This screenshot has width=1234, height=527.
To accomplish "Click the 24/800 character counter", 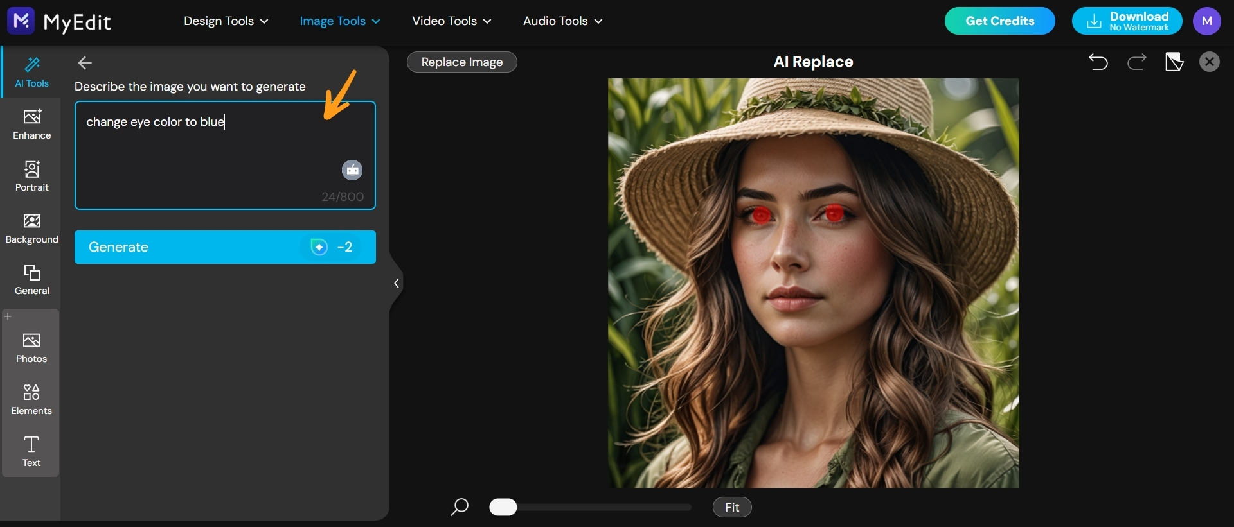I will tap(343, 197).
